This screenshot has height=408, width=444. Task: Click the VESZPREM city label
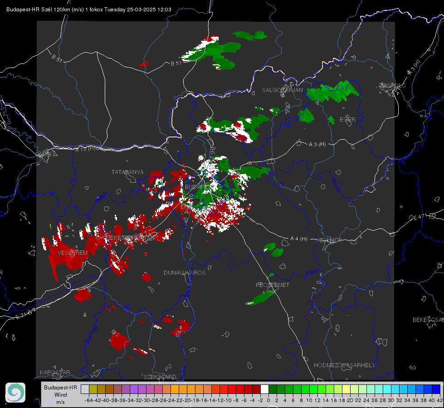pos(73,253)
